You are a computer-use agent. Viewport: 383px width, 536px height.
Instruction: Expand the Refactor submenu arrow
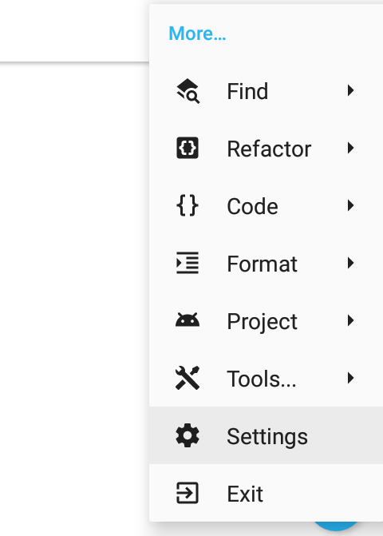pos(350,148)
